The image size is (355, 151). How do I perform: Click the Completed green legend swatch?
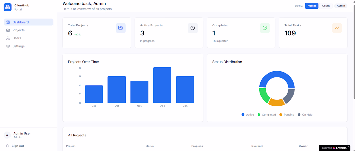click(259, 115)
